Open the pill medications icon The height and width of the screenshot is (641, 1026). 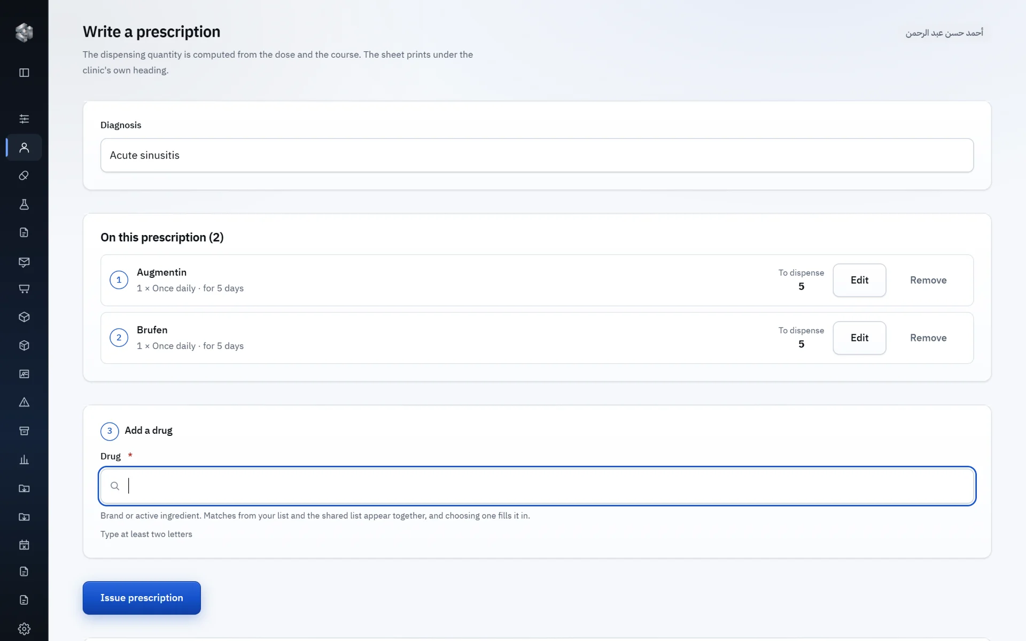pos(24,176)
